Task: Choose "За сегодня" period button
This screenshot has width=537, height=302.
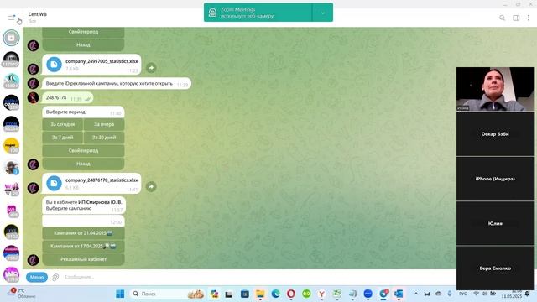Action: [x=63, y=124]
